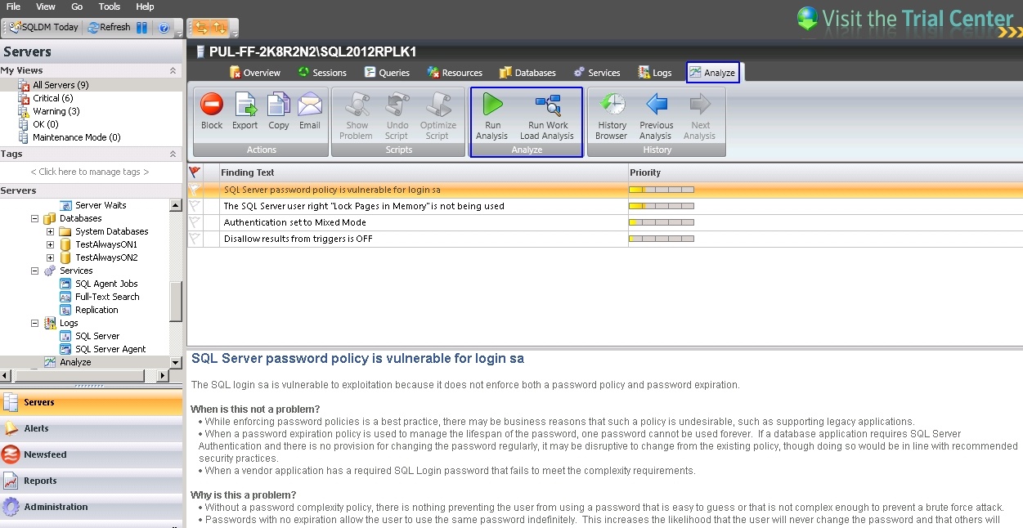Toggle flag for password policy finding
This screenshot has height=528, width=1023.
195,190
